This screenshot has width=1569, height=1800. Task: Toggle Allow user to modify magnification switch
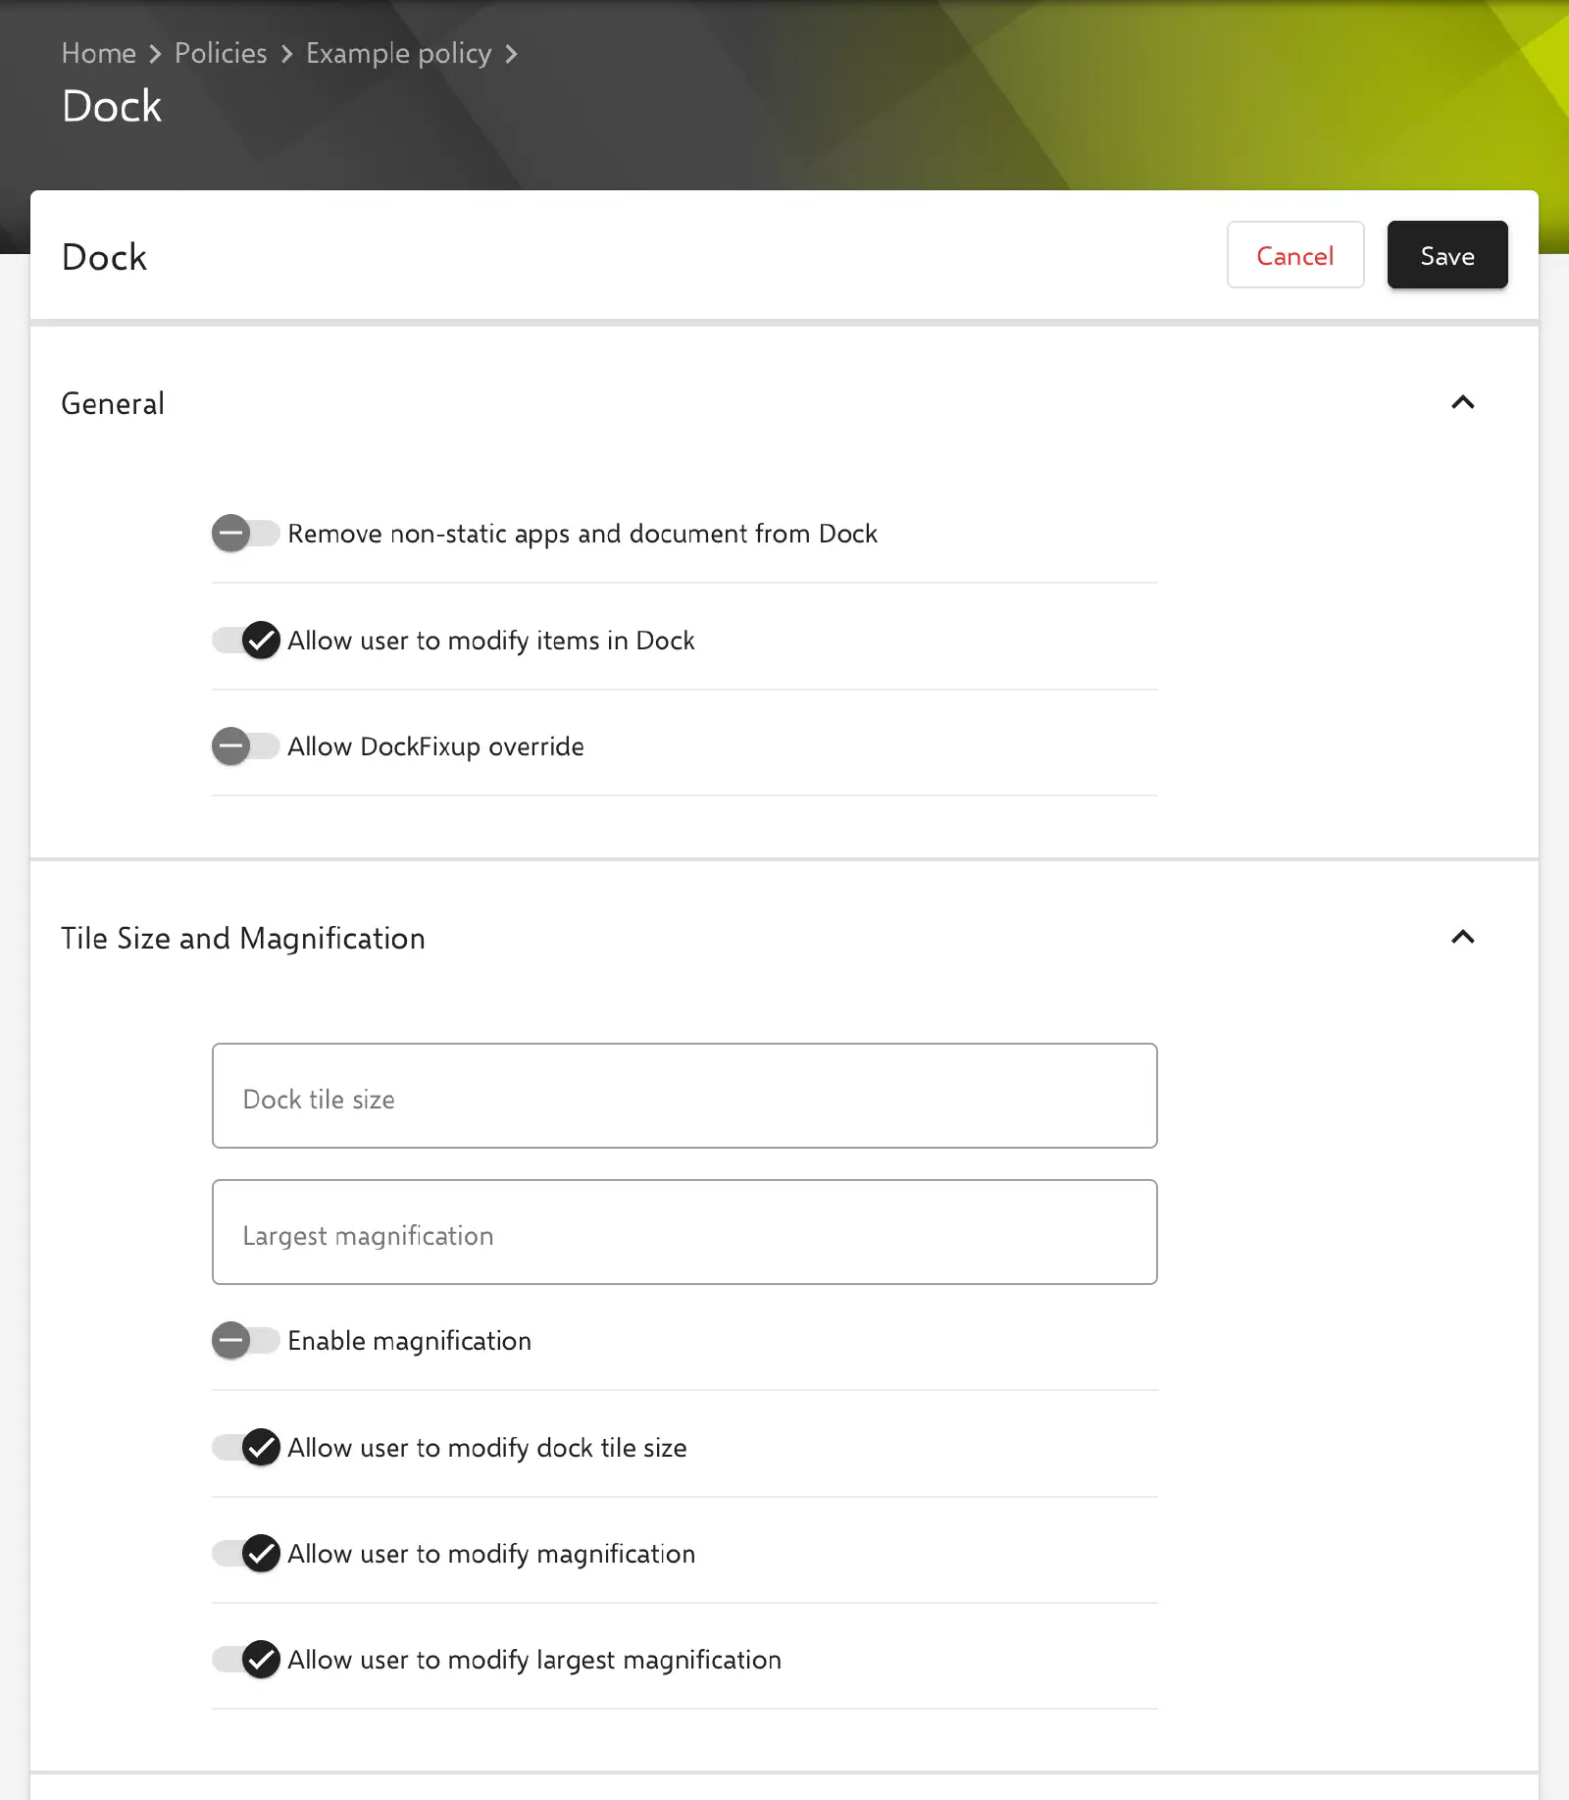[246, 1554]
